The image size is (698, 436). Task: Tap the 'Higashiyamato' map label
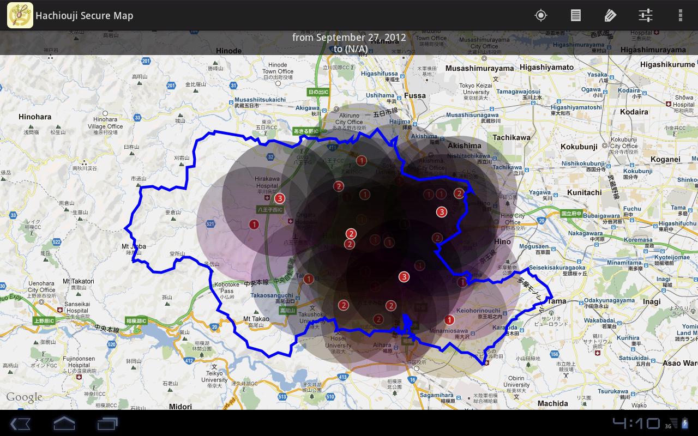click(547, 67)
